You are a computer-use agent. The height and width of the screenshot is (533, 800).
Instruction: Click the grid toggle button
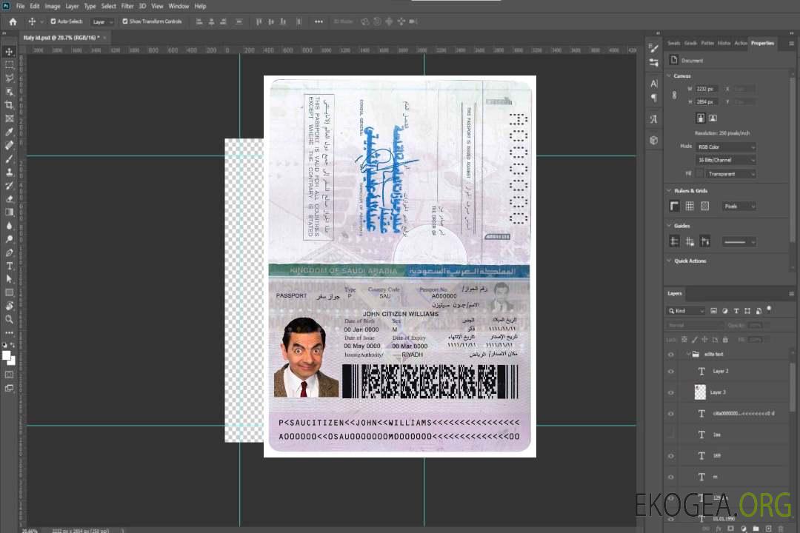point(690,206)
